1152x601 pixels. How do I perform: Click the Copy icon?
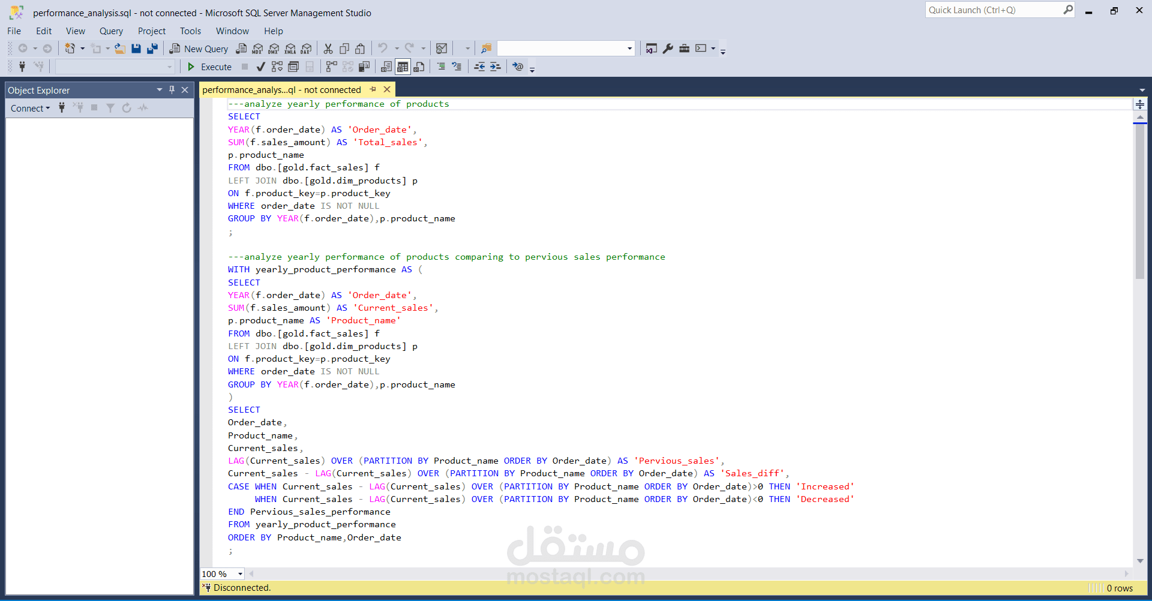(x=344, y=49)
